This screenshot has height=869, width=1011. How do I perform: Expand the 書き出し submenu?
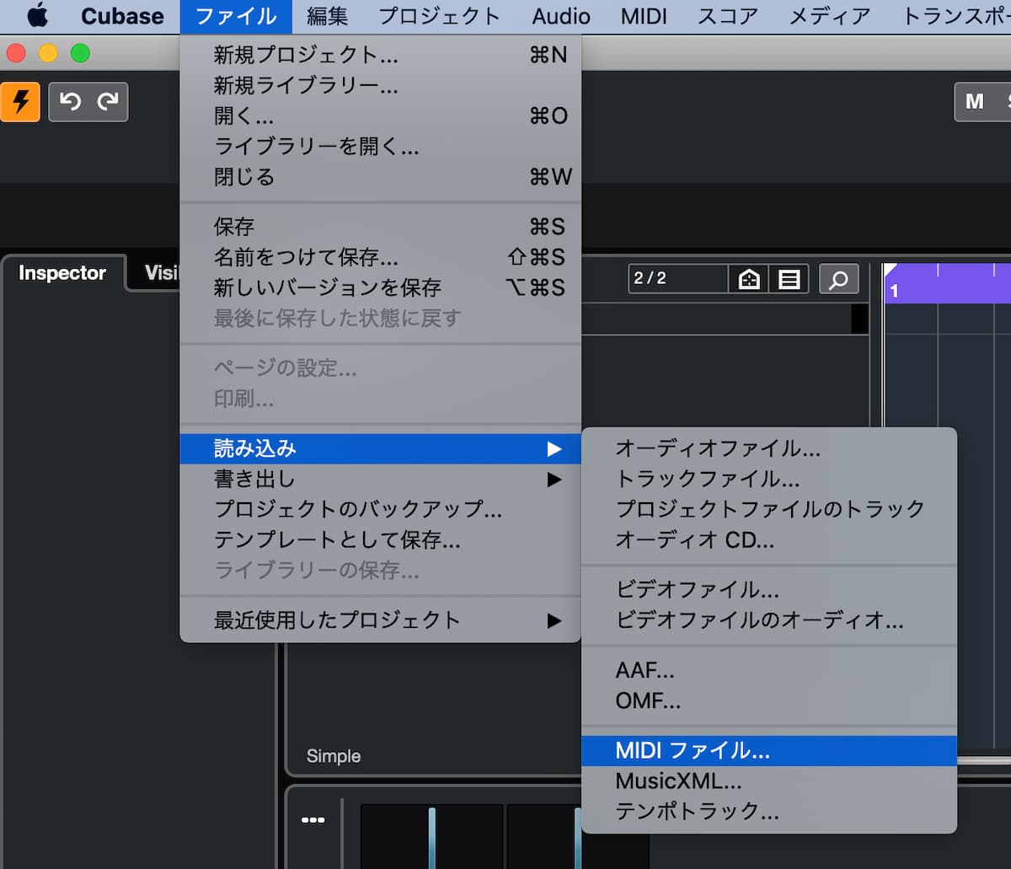pos(380,479)
